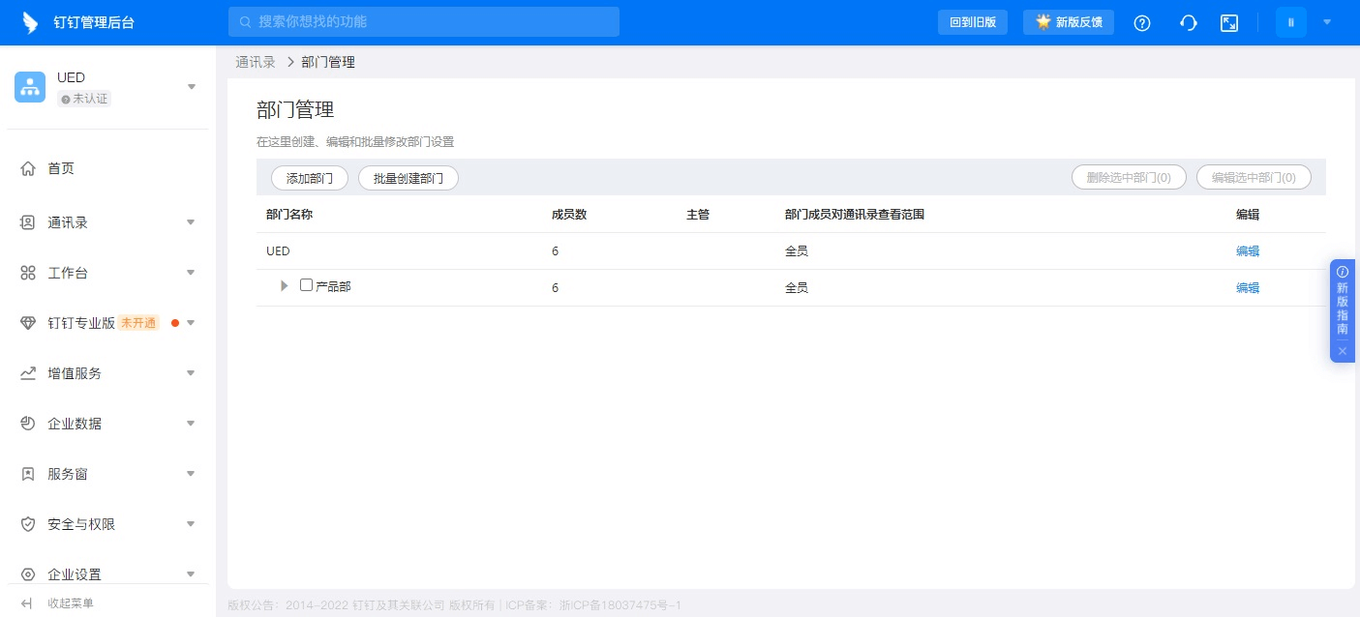Expand the 工作台 sidebar menu arrow
Image resolution: width=1360 pixels, height=617 pixels.
[x=191, y=273]
